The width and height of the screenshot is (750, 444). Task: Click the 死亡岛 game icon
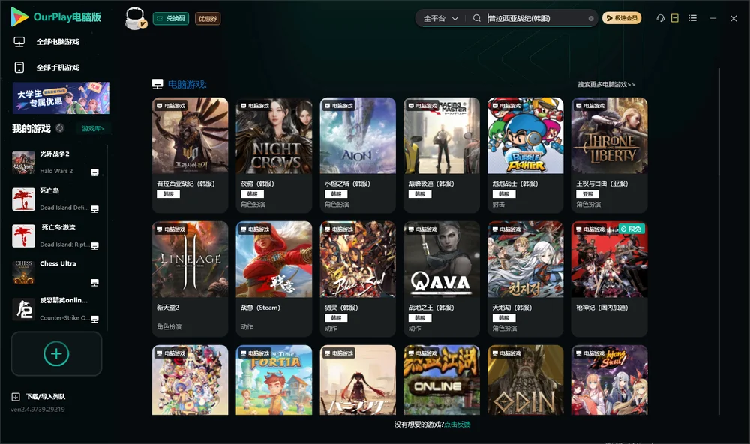point(23,199)
